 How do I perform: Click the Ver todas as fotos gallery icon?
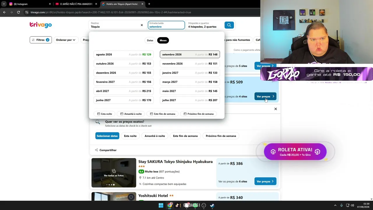pyautogui.click(x=114, y=171)
